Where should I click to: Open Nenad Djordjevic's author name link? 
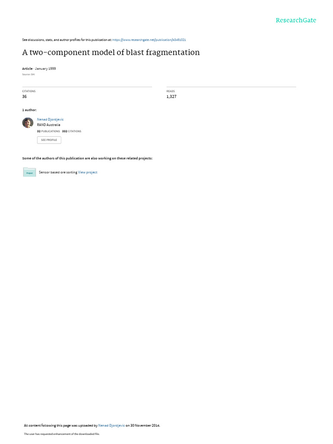(50, 120)
